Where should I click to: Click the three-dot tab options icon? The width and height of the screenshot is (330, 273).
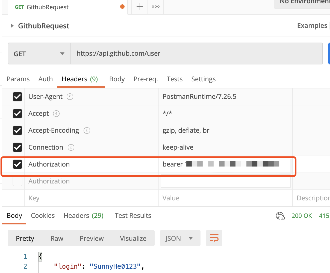point(156,7)
